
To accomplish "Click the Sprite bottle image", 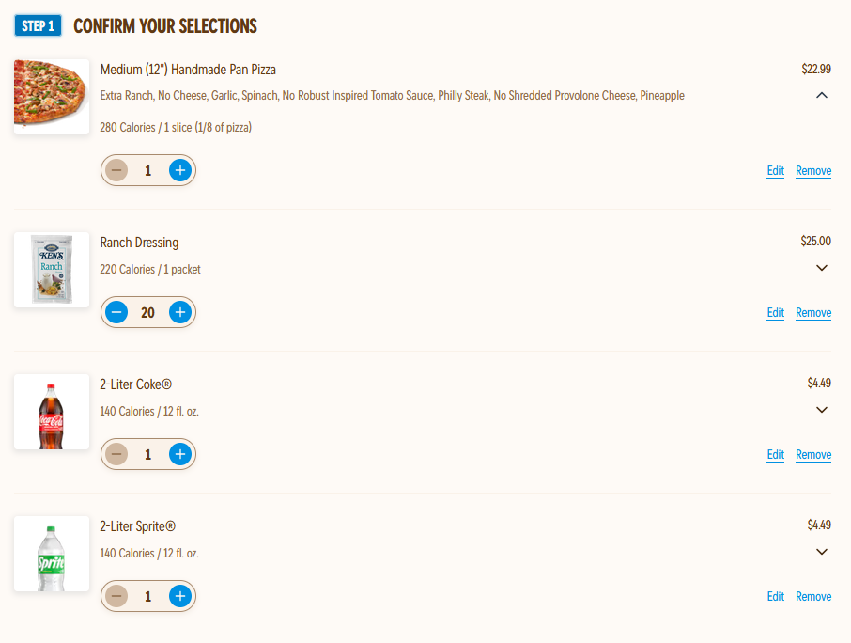I will click(x=52, y=555).
